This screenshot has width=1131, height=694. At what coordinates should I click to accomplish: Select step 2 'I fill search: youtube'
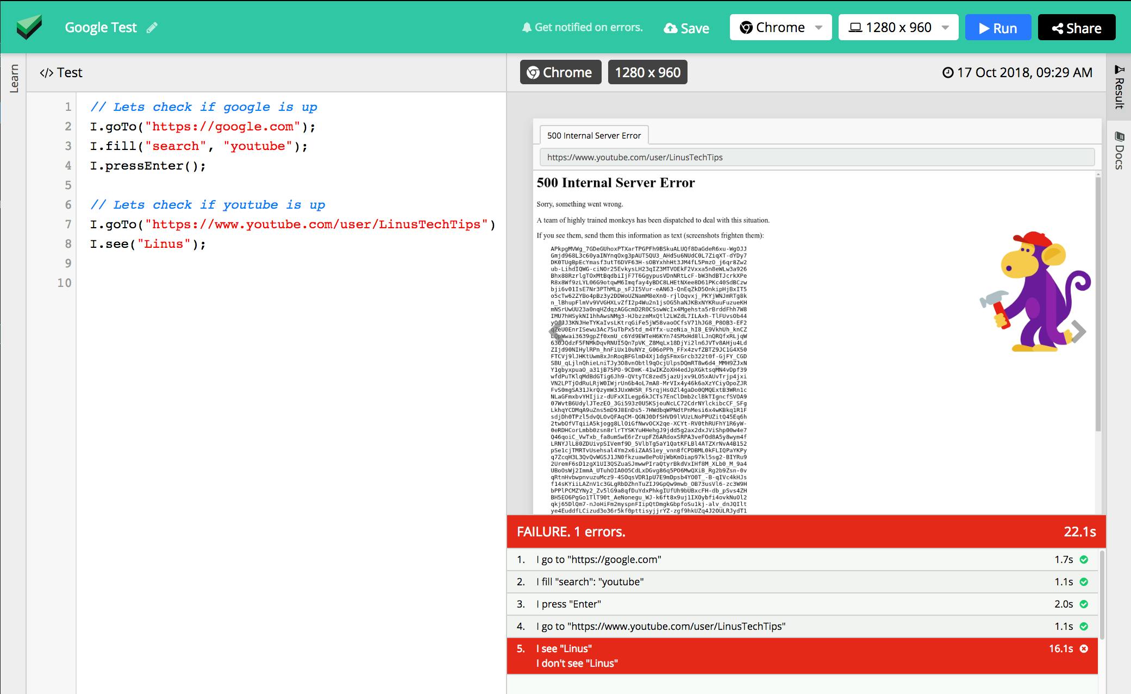[802, 582]
